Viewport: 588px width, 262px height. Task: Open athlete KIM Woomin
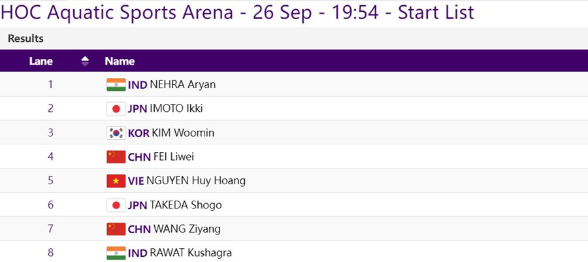click(183, 133)
